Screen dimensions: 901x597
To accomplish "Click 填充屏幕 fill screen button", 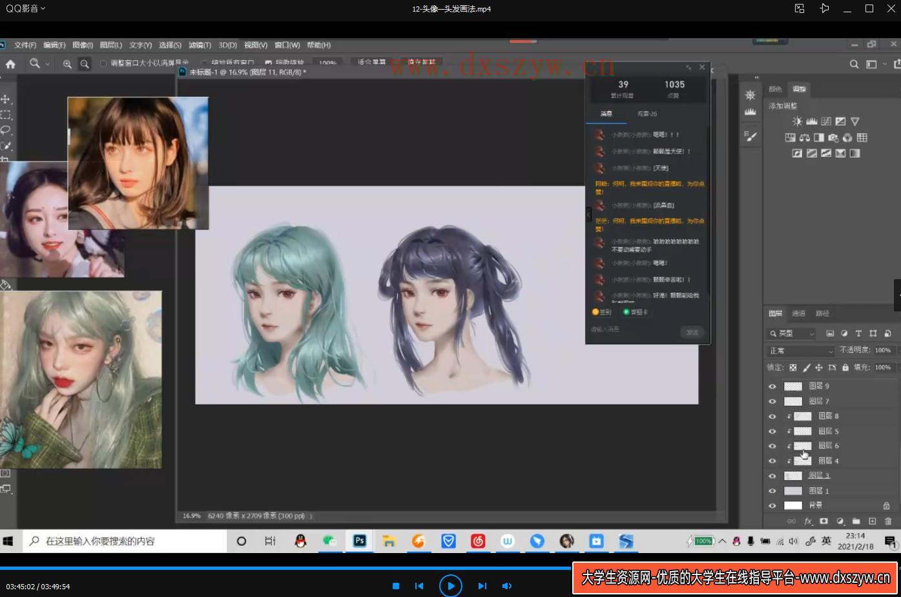I will [421, 63].
